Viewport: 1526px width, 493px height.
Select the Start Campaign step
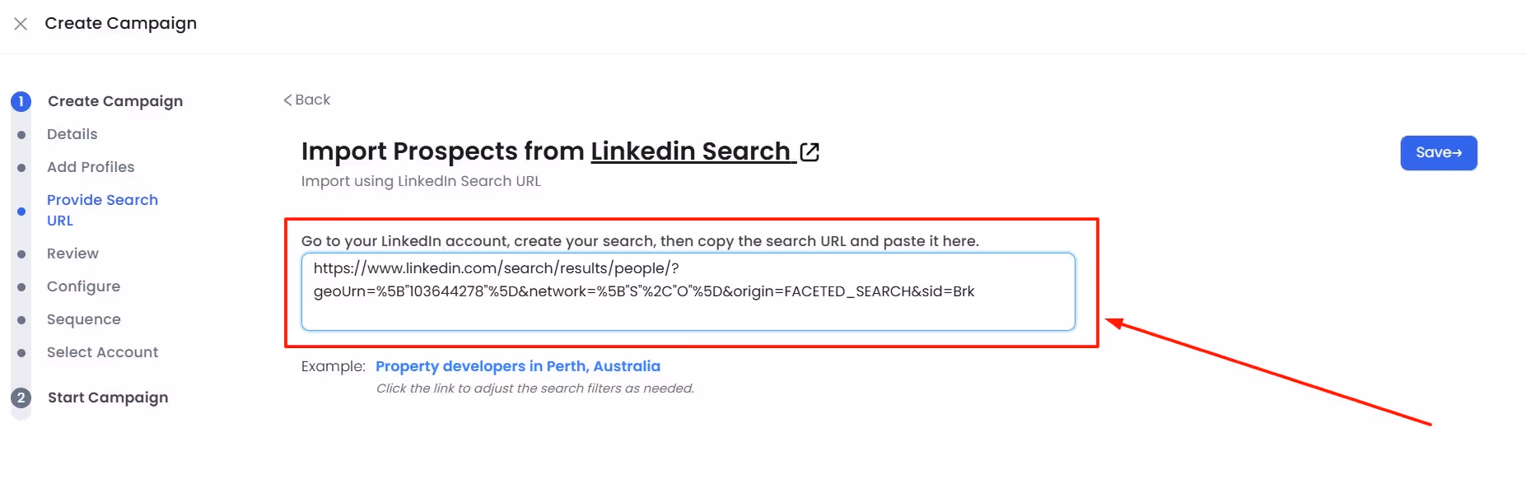click(x=107, y=398)
